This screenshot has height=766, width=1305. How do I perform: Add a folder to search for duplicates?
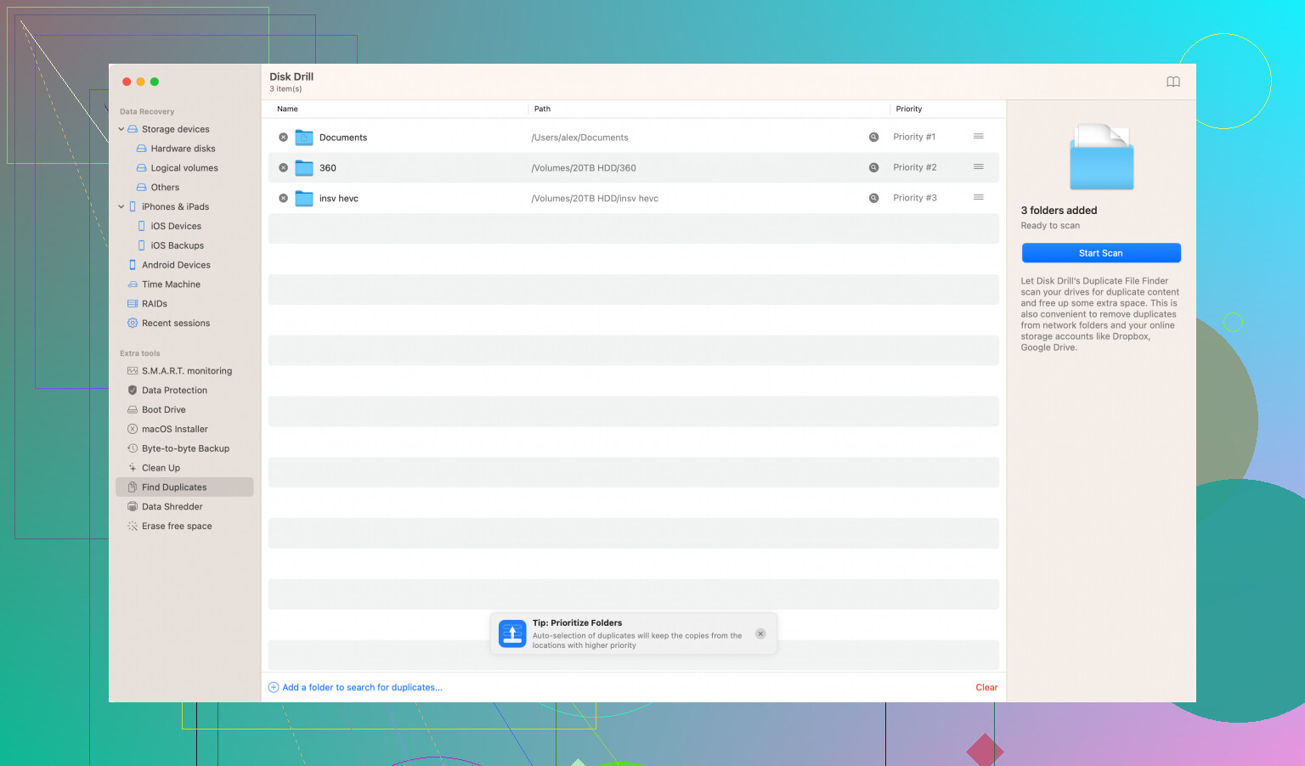[x=361, y=688]
